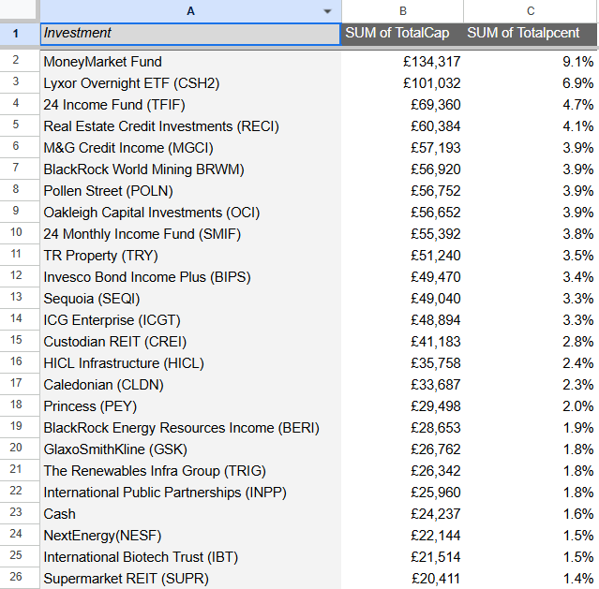Select Sequoia (SEQI) cell
The width and height of the screenshot is (599, 589).
click(190, 298)
